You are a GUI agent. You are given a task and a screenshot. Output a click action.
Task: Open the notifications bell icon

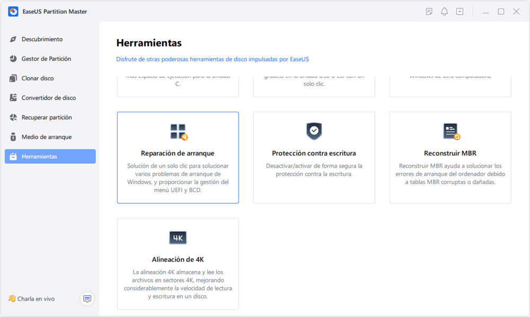coord(444,12)
